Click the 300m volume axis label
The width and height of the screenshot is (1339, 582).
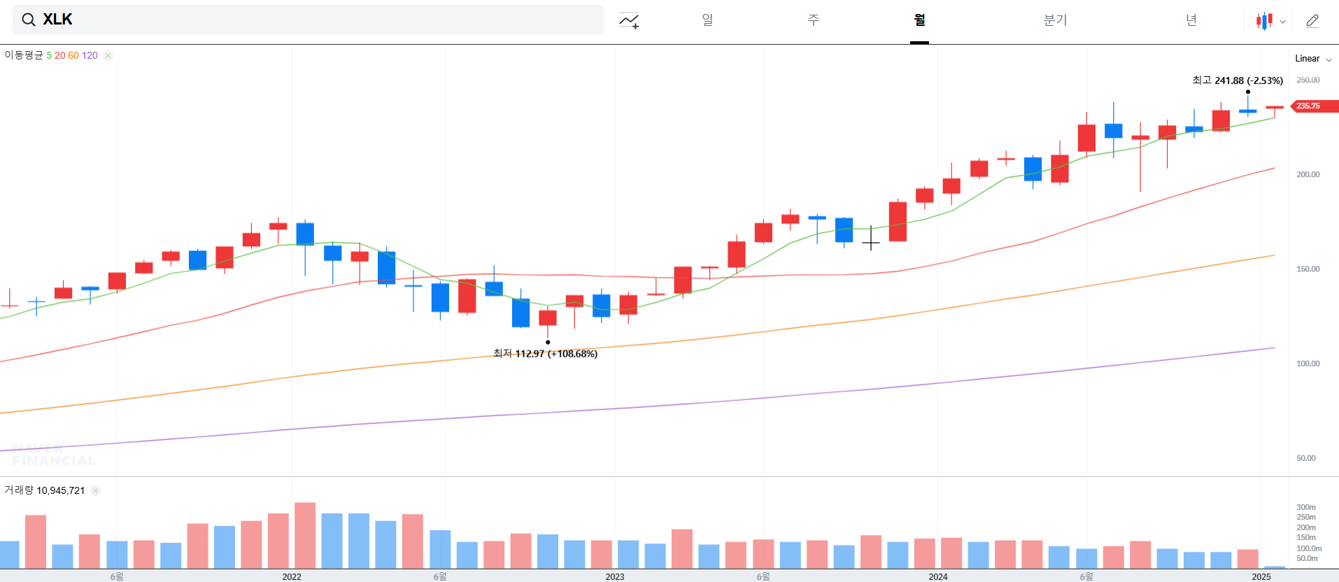click(x=1306, y=507)
